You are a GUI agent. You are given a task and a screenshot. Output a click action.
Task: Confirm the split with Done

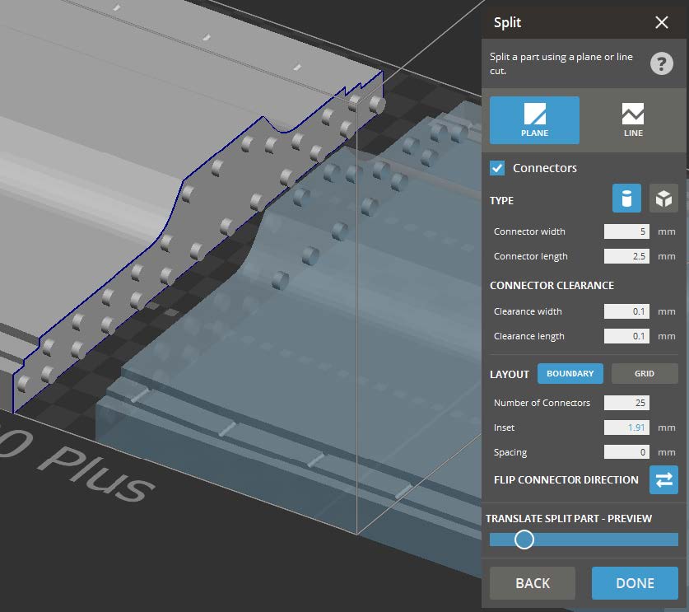pyautogui.click(x=634, y=582)
